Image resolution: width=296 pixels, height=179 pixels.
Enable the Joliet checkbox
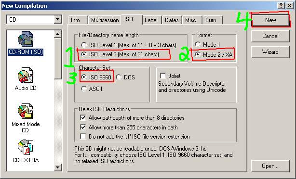pos(163,76)
